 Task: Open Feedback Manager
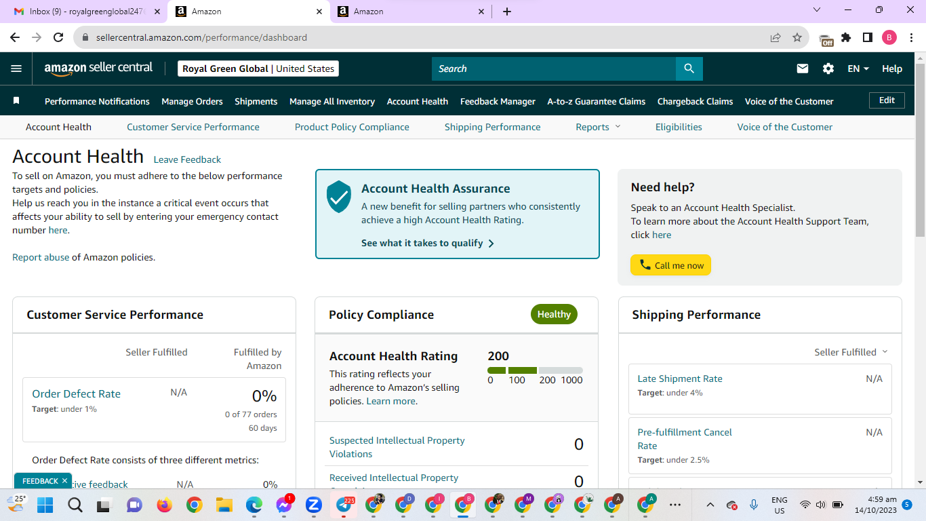pyautogui.click(x=498, y=101)
